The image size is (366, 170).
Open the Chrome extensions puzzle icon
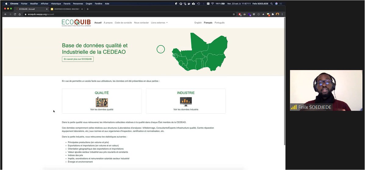pos(273,14)
